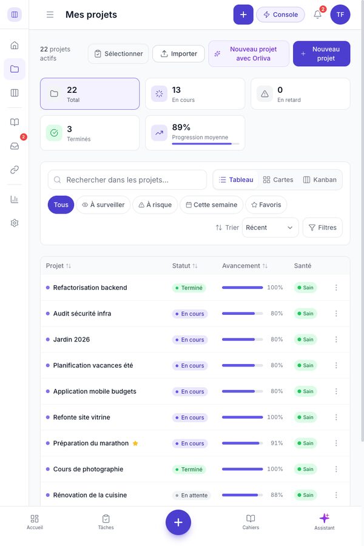Focus the Rechercher dans les projets field
364x546 pixels.
point(127,180)
